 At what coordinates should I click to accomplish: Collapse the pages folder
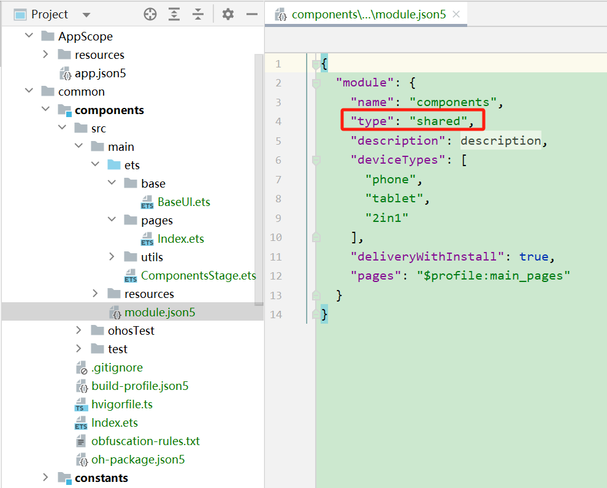pyautogui.click(x=112, y=219)
